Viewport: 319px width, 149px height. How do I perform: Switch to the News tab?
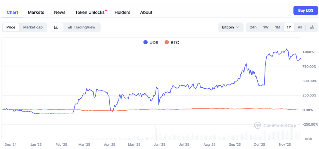tap(60, 12)
